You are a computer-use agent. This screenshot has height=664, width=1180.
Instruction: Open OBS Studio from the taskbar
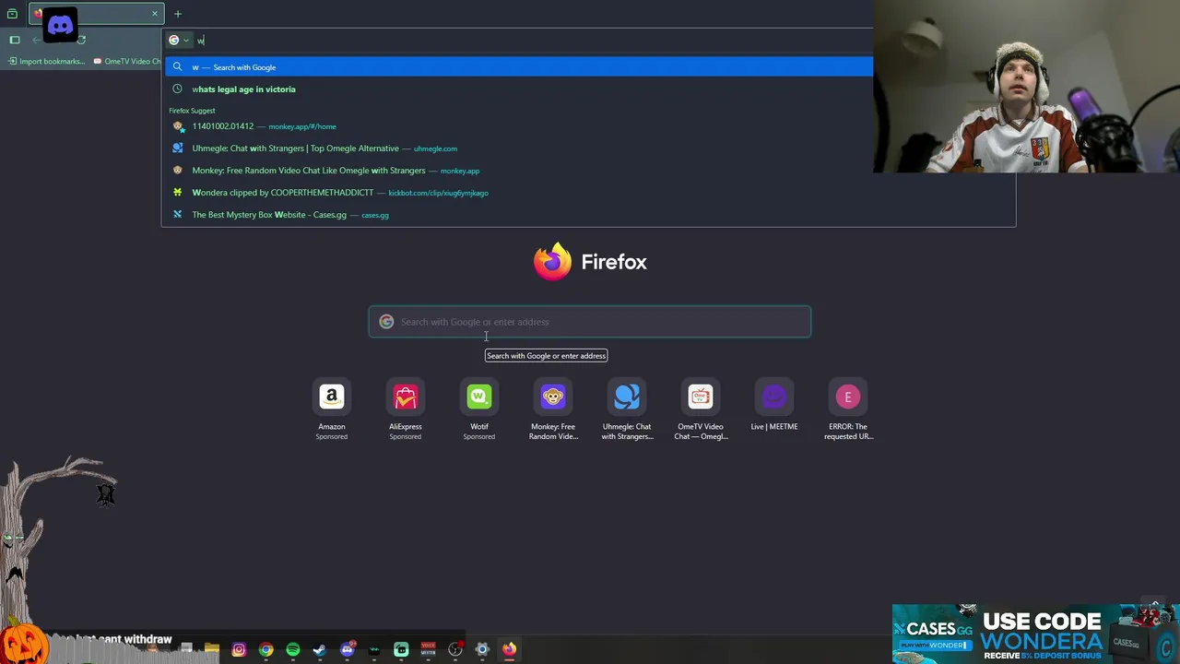click(455, 649)
